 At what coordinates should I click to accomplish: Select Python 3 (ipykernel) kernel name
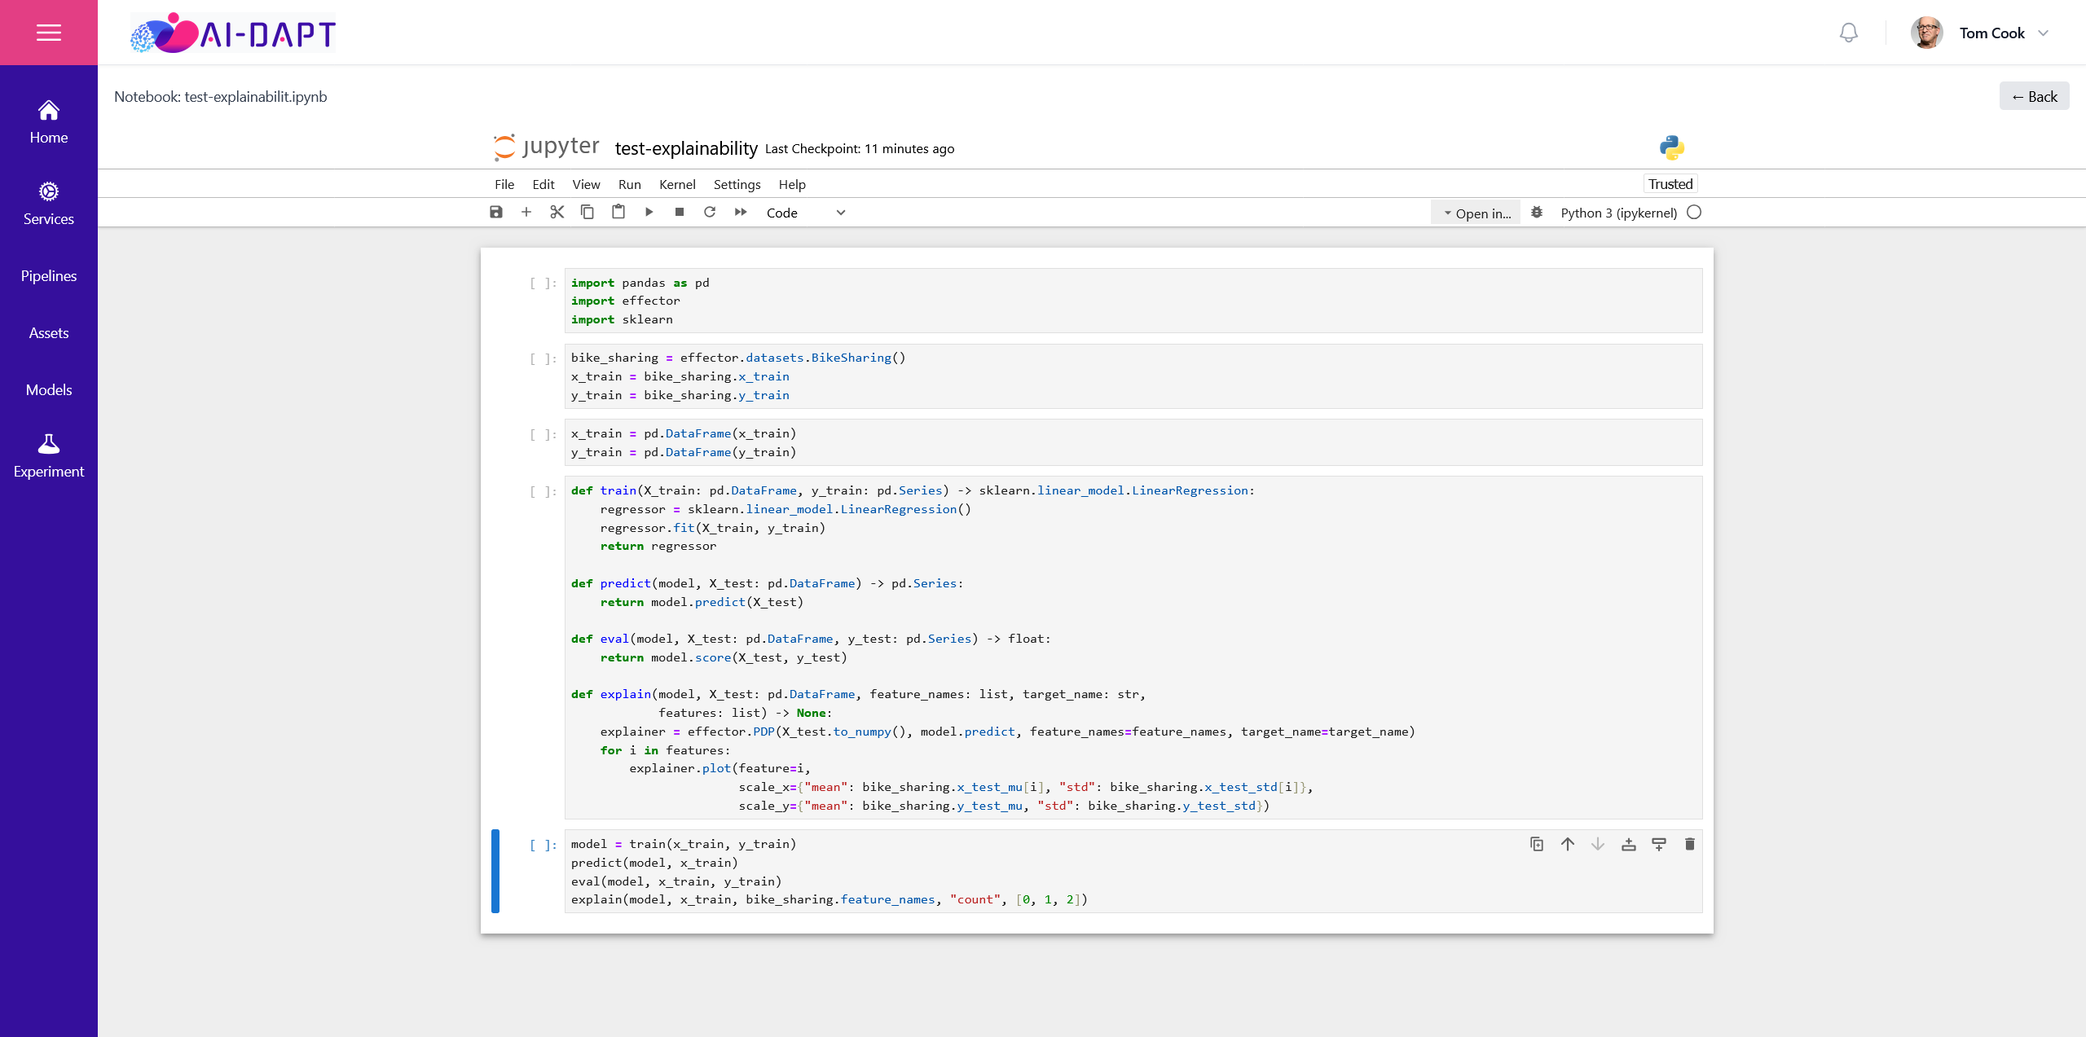(x=1618, y=213)
